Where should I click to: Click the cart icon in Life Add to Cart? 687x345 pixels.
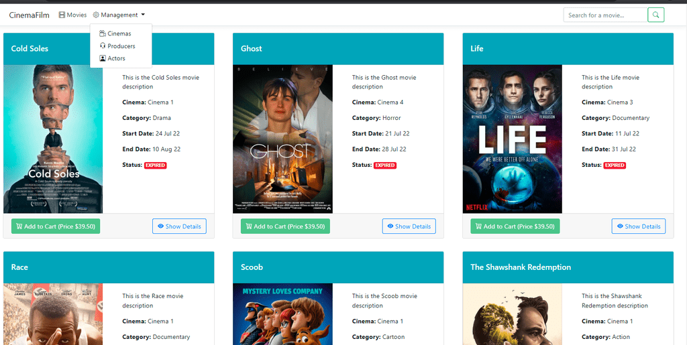[x=478, y=226]
